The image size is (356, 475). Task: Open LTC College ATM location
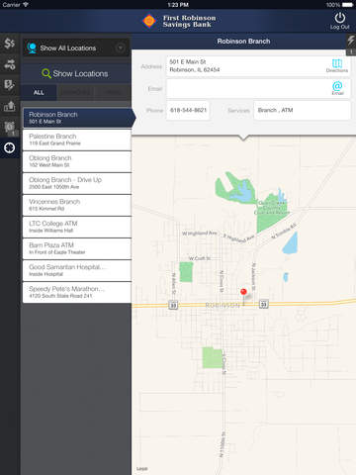[77, 227]
